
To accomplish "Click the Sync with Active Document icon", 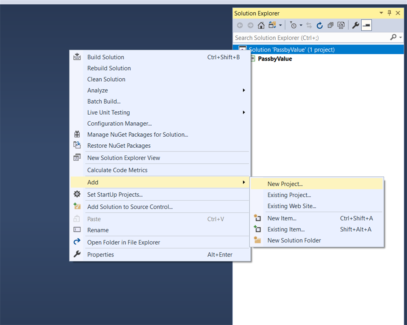I will (x=309, y=25).
